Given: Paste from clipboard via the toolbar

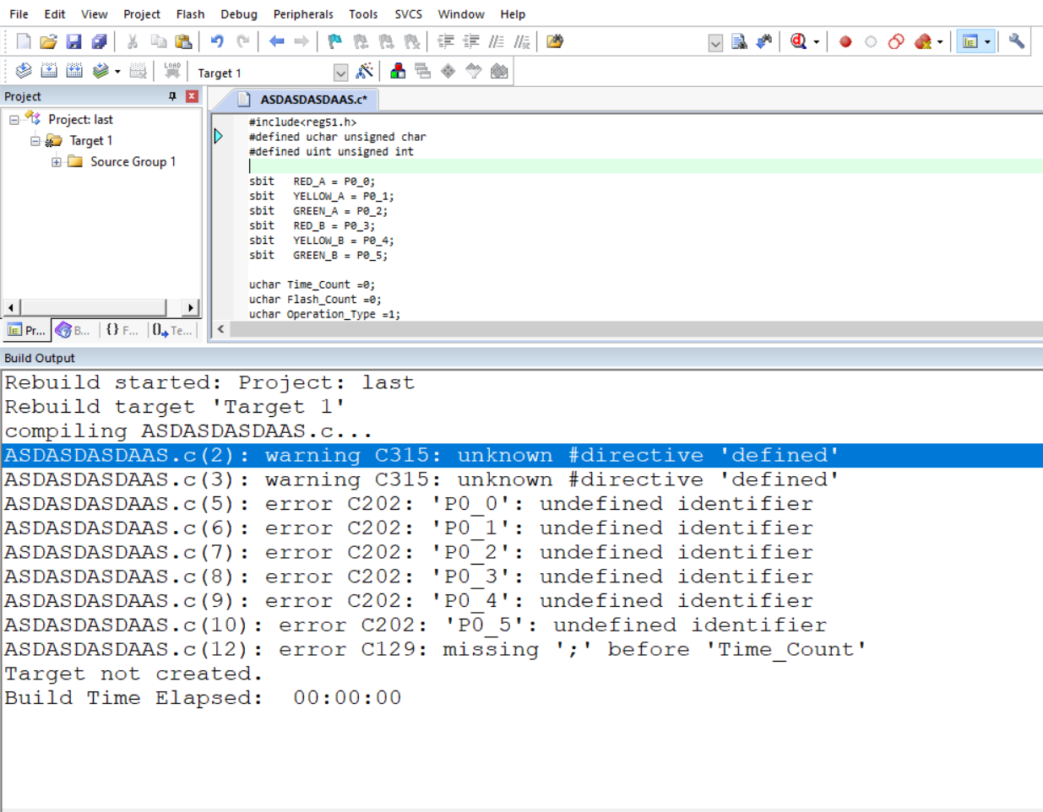Looking at the screenshot, I should [183, 41].
